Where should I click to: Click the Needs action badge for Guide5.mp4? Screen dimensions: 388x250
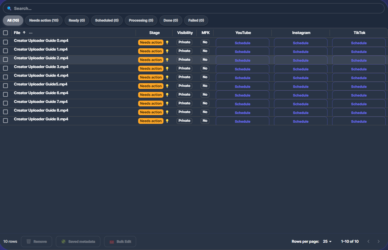(151, 86)
